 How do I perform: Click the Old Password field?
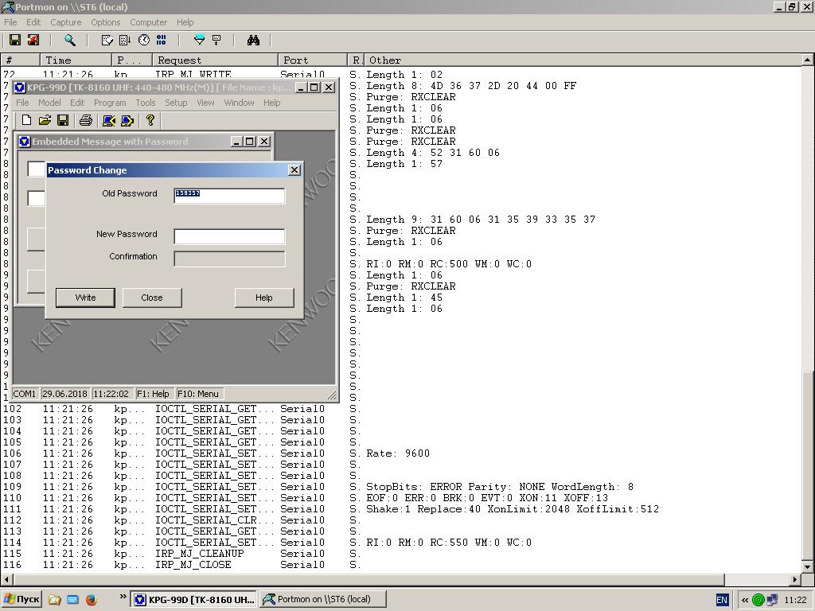coord(229,196)
